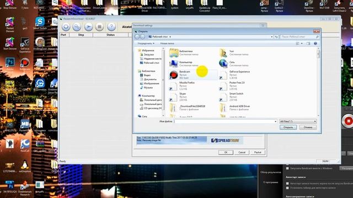This screenshot has width=353, height=198.
Task: Click the Step column header in ResearchDownload
Action: (81, 35)
